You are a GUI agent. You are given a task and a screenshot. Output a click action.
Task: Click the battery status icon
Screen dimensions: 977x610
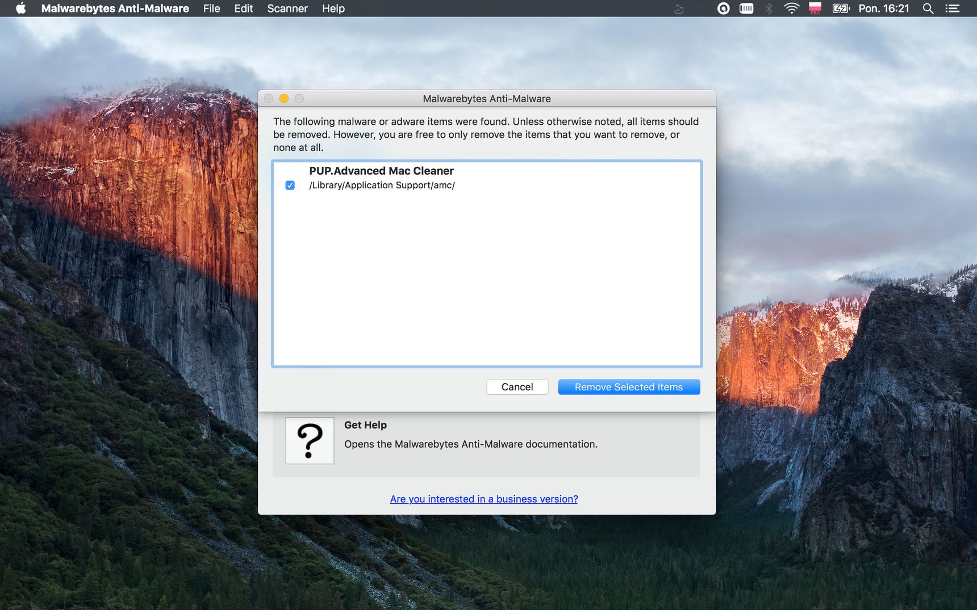tap(841, 9)
